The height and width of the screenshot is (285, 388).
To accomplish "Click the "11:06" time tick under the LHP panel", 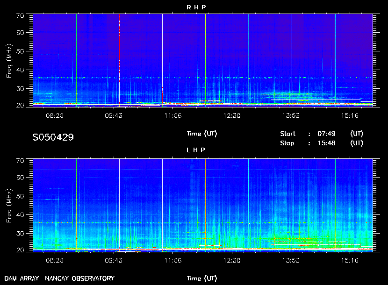I will (173, 261).
